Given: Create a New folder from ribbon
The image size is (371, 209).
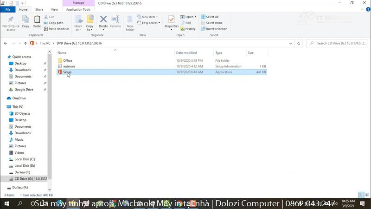Looking at the screenshot, I should [x=130, y=21].
